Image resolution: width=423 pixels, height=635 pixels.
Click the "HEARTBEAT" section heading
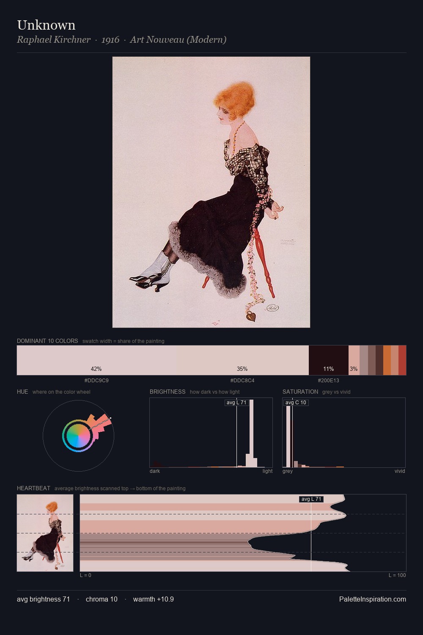coord(33,488)
